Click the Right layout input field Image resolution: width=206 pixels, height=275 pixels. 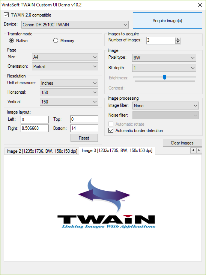(35, 128)
